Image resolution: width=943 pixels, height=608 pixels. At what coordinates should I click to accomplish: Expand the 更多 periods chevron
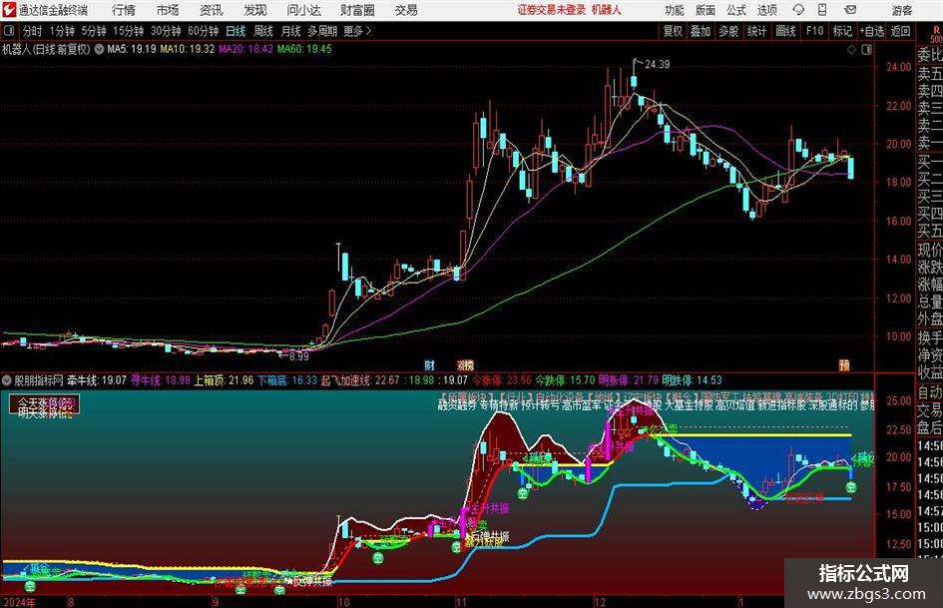(358, 31)
